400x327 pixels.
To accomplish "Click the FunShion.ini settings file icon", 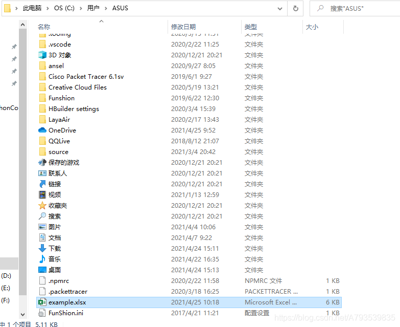I will click(42, 313).
